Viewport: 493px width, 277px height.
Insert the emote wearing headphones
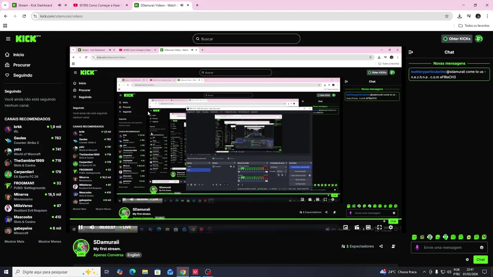click(445, 237)
